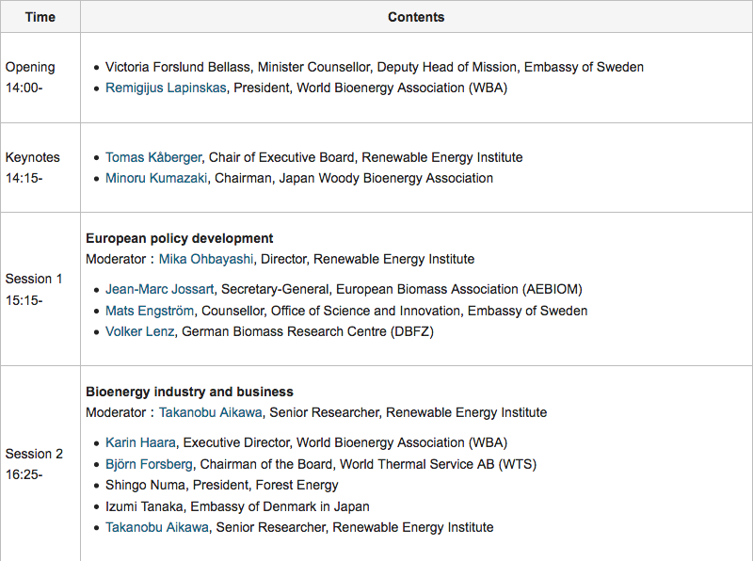The width and height of the screenshot is (753, 561).
Task: Click the European policy development heading
Action: (179, 239)
